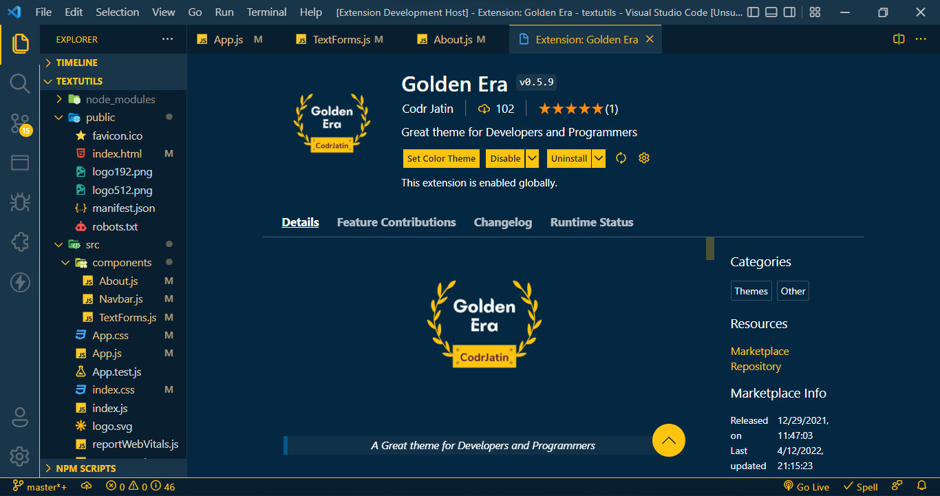Viewport: 940px width, 496px height.
Task: Toggle primary side bar layout icon
Action: pos(754,12)
